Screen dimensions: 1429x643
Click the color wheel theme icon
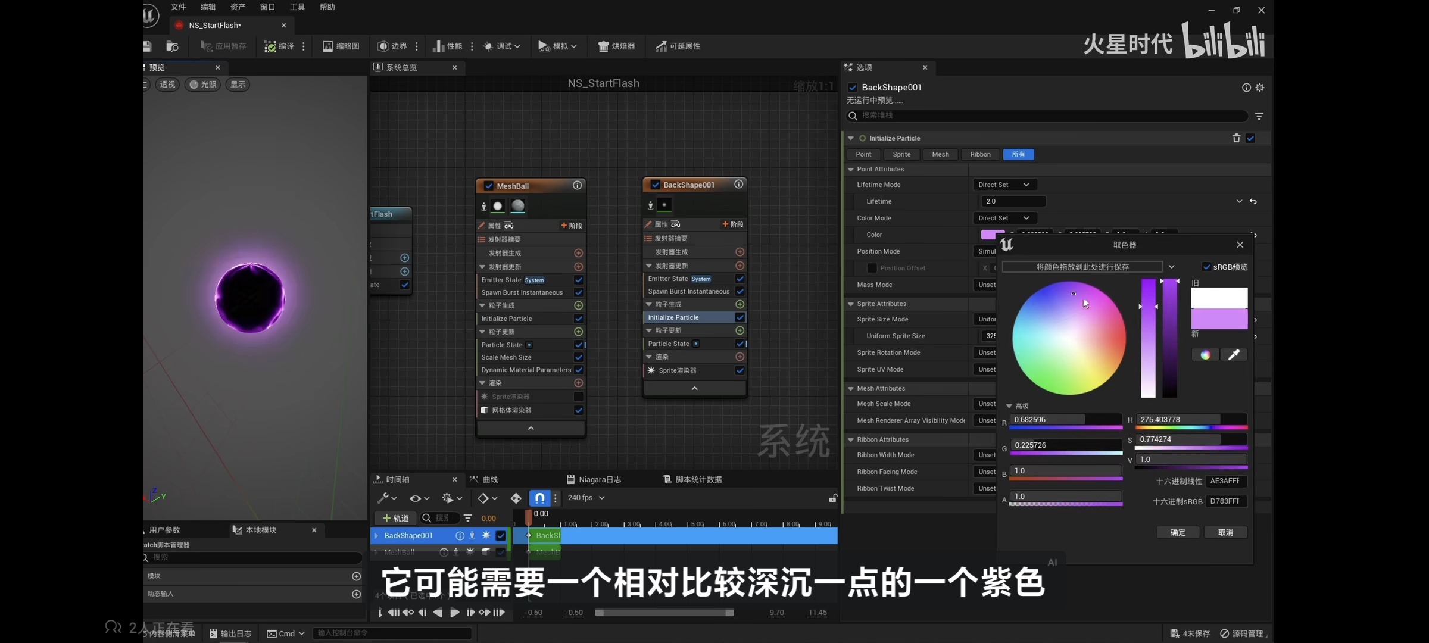point(1205,355)
